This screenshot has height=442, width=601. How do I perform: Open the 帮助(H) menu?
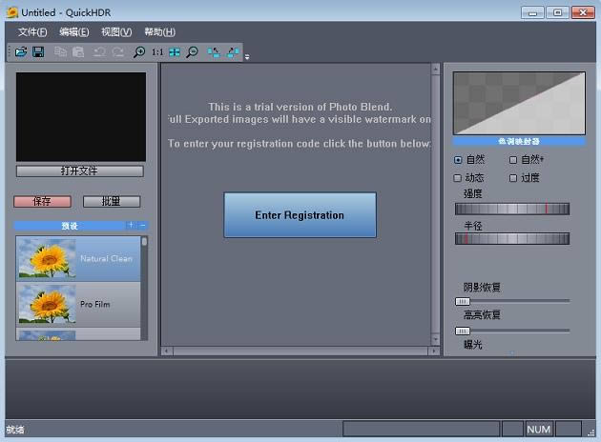[x=160, y=32]
